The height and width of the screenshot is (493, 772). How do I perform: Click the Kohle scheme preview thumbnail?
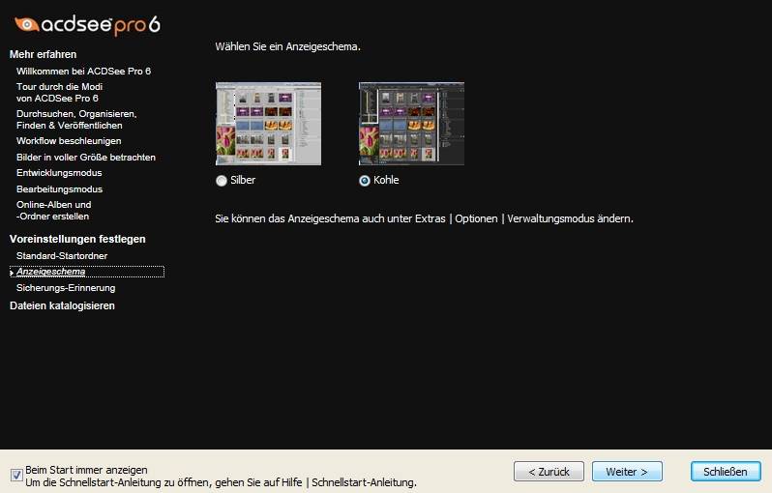[411, 124]
